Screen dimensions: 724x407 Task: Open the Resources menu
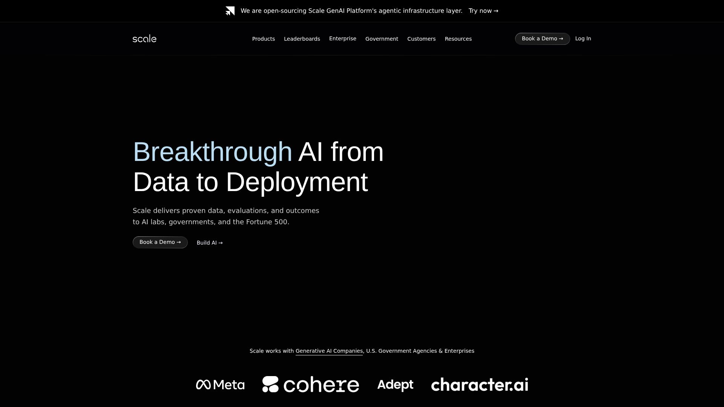(x=458, y=39)
